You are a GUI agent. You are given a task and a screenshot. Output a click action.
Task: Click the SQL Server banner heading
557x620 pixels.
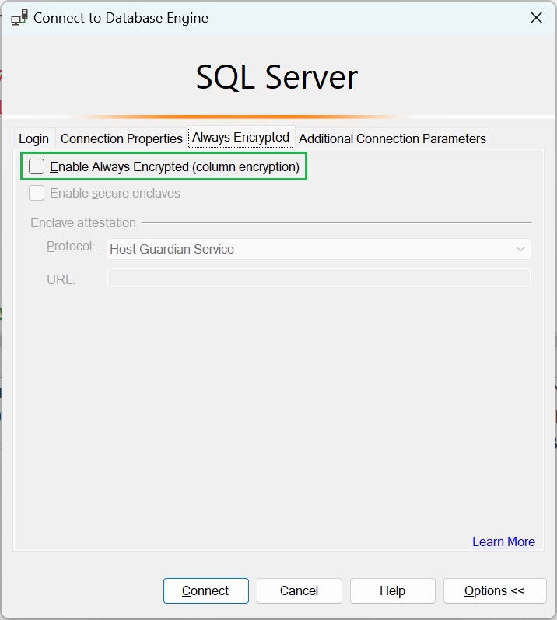click(277, 77)
